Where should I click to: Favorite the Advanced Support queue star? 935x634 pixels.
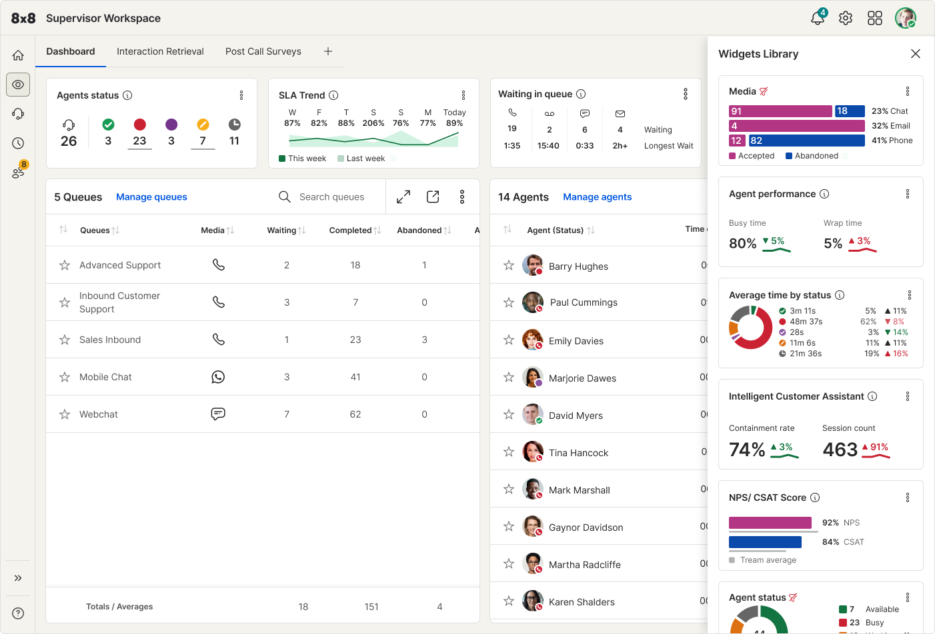[x=65, y=265]
